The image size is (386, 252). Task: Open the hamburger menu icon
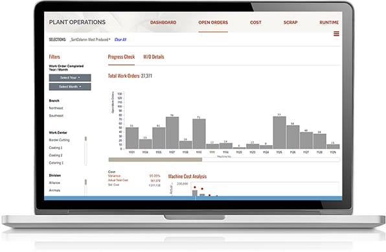[336, 34]
